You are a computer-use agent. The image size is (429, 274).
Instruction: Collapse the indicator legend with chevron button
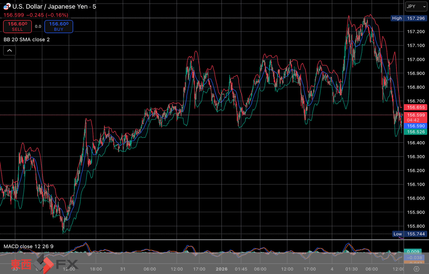tap(9, 51)
